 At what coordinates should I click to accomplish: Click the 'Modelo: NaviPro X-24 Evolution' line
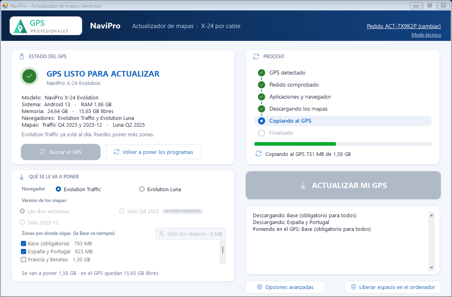pos(60,97)
